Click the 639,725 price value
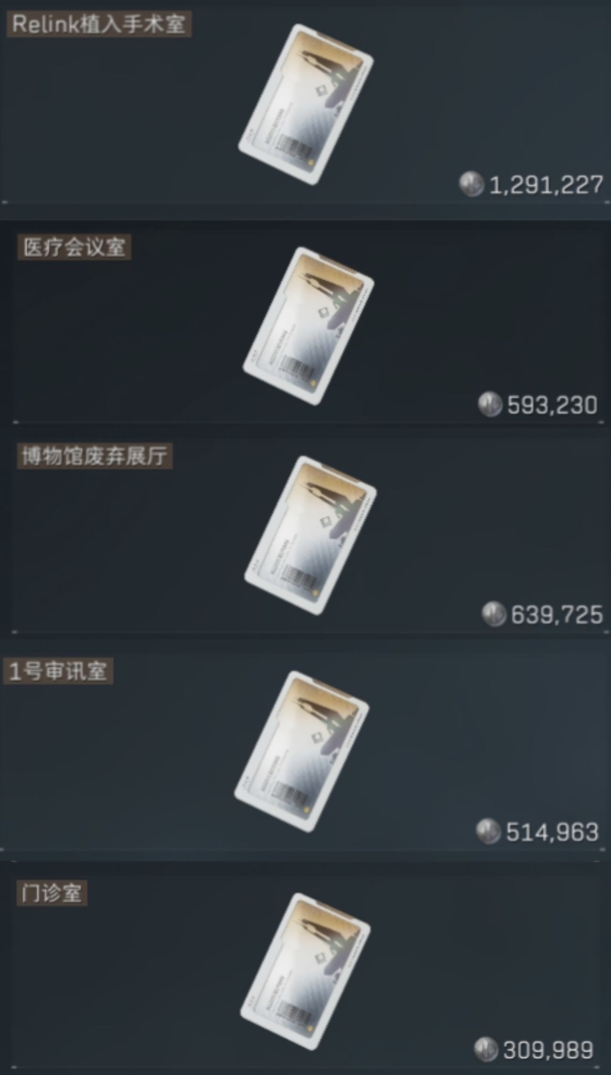The height and width of the screenshot is (1075, 611). pyautogui.click(x=557, y=615)
